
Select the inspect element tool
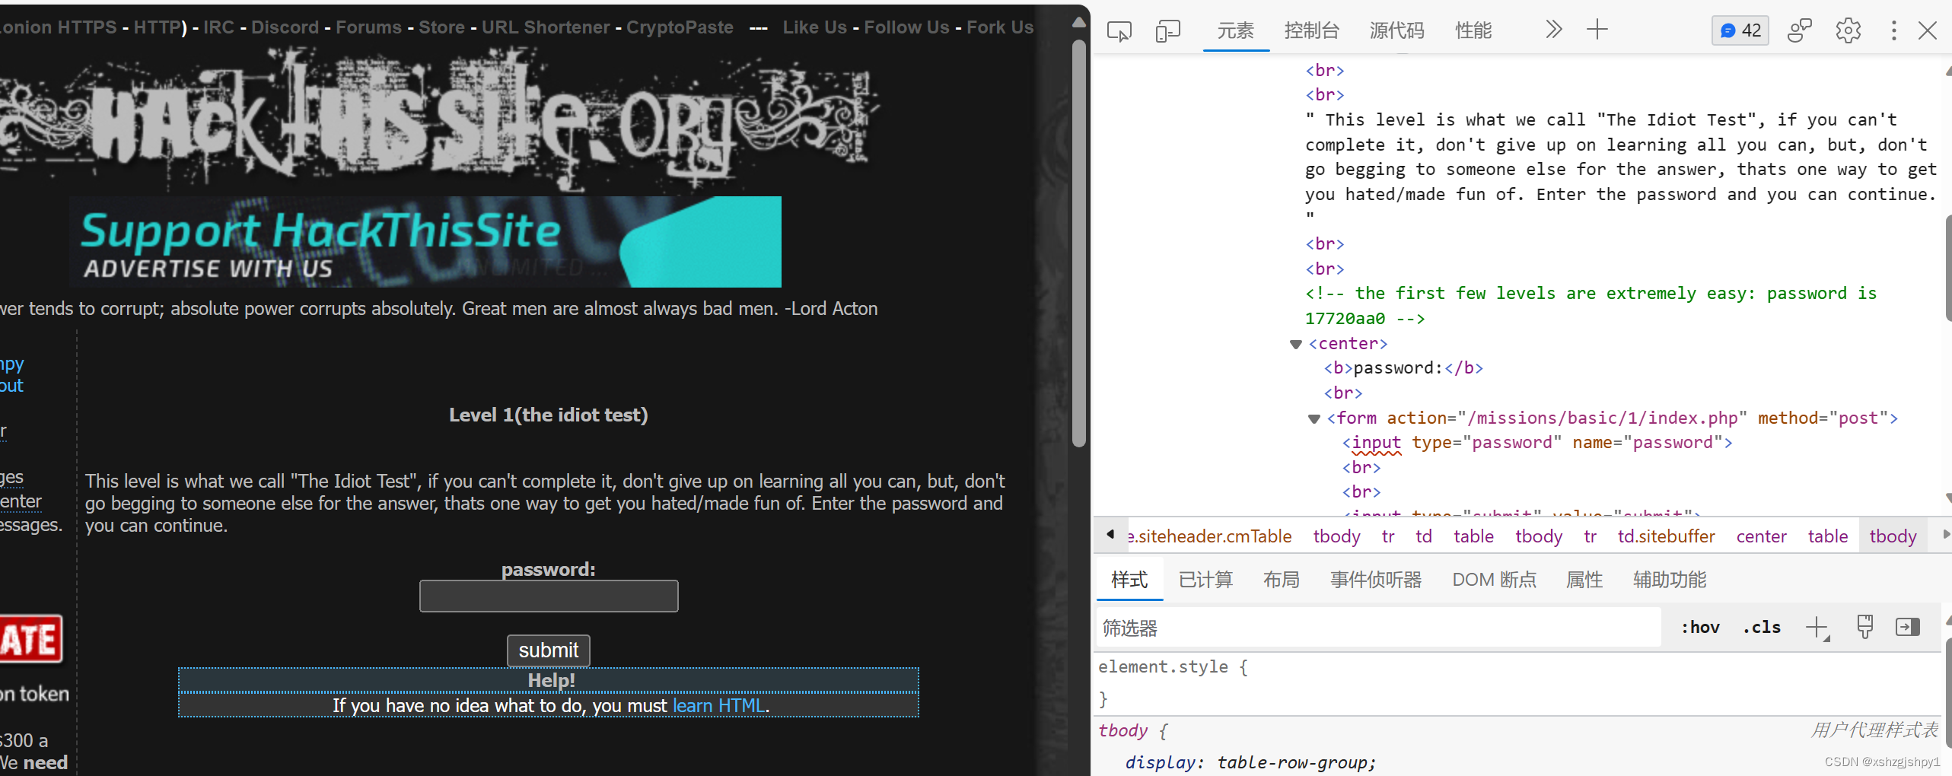1119,30
